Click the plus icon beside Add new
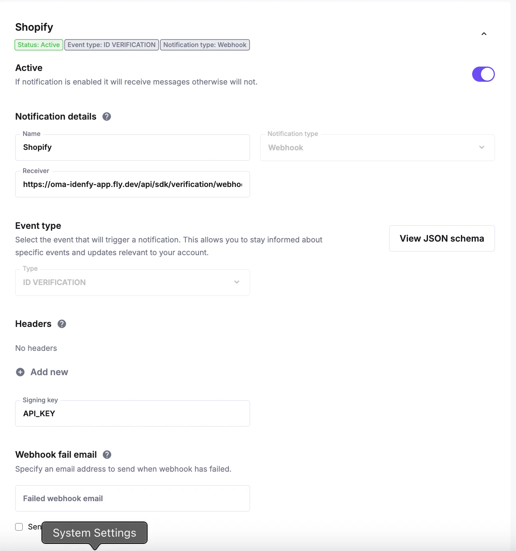516x551 pixels. (x=20, y=372)
